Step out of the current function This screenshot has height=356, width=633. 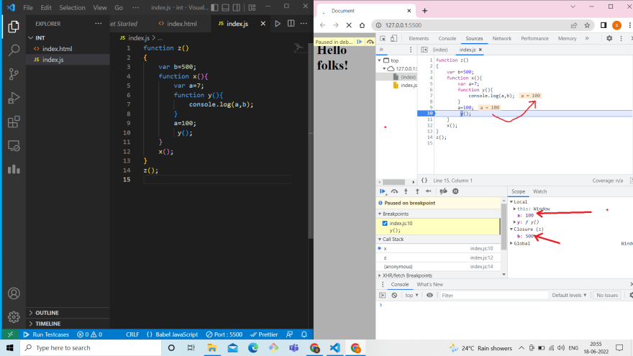point(417,191)
